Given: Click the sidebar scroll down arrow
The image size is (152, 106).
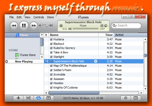Looking at the screenshot, I should 42,57.
